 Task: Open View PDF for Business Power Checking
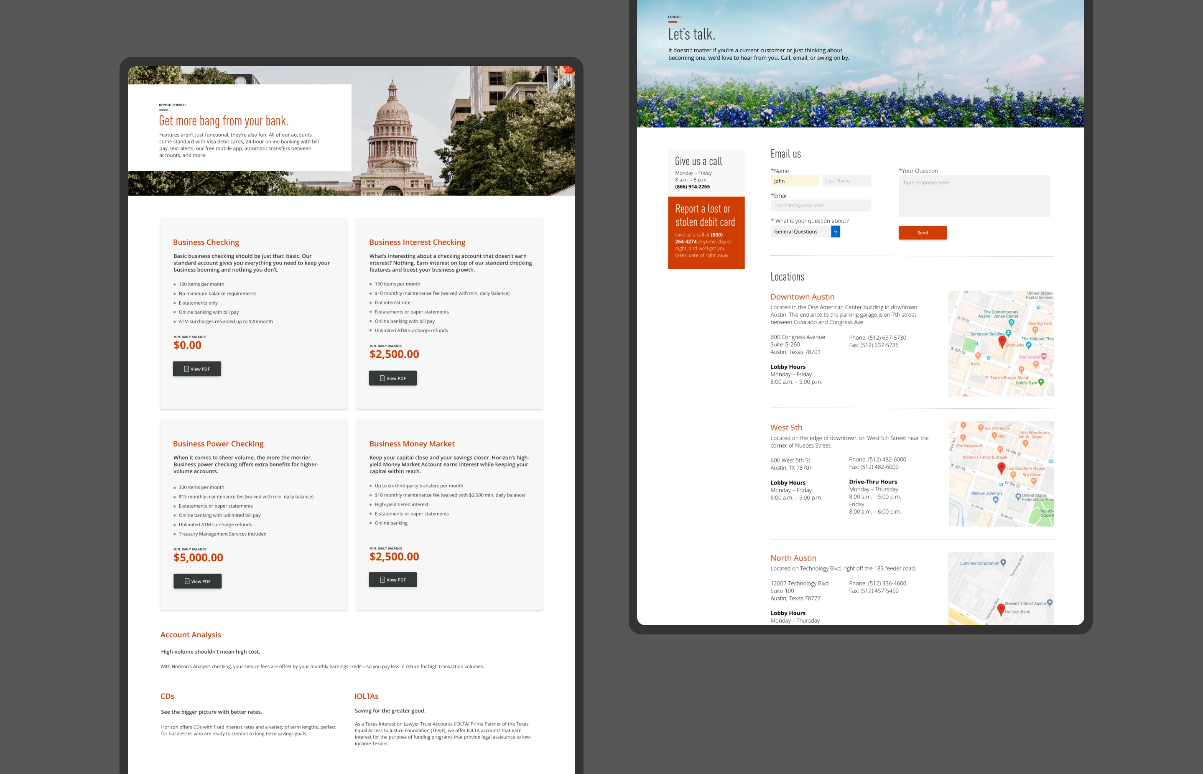(197, 581)
